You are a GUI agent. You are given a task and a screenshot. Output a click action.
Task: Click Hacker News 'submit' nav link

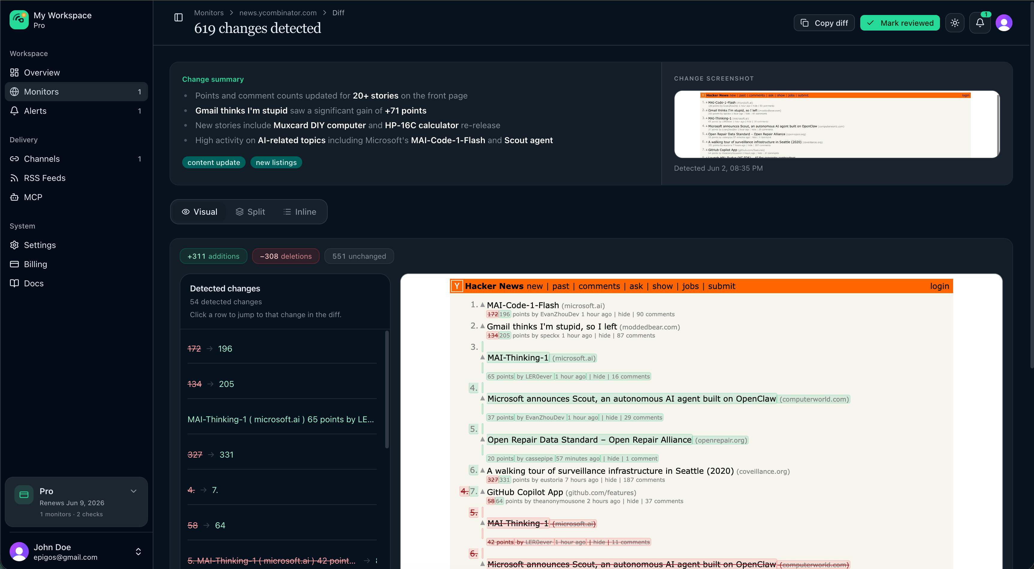point(721,286)
